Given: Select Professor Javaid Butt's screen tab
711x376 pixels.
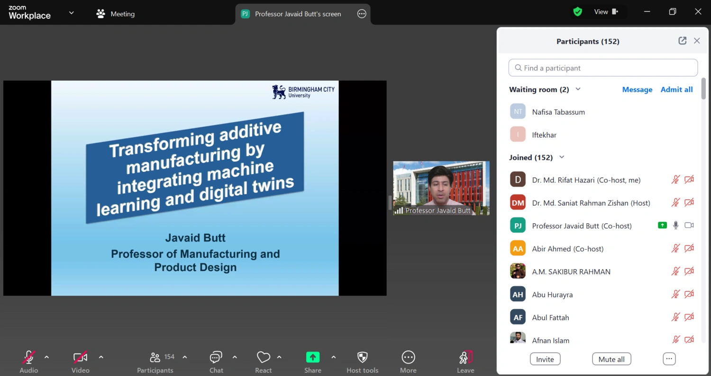Looking at the screenshot, I should click(x=298, y=14).
